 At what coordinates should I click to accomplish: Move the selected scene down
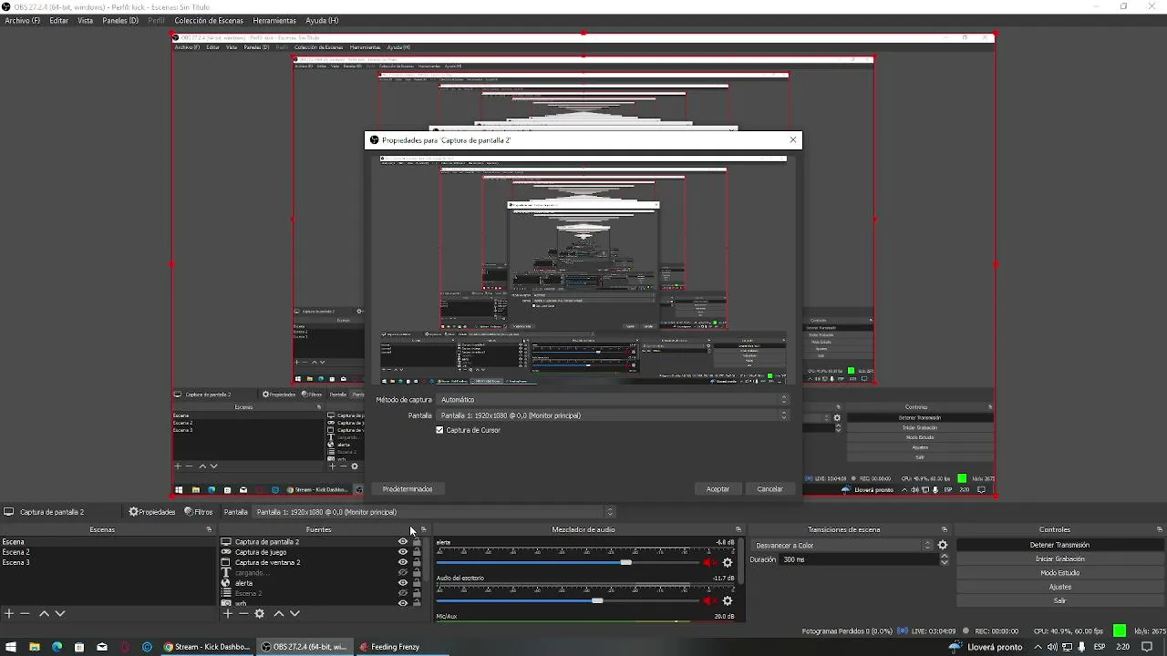coord(60,614)
